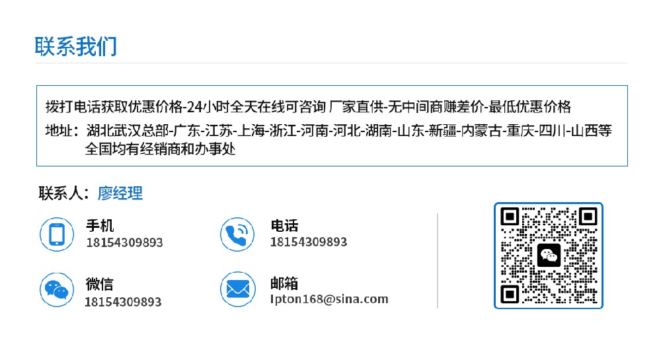Click the 微信 label
The image size is (661, 356).
[100, 285]
